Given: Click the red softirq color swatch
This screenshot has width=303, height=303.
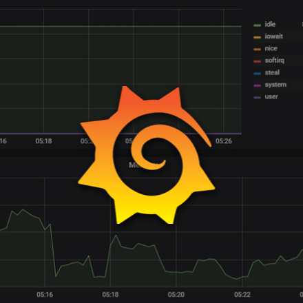Looking at the screenshot, I should 257,61.
